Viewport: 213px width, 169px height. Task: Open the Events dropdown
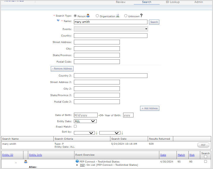tap(111, 29)
